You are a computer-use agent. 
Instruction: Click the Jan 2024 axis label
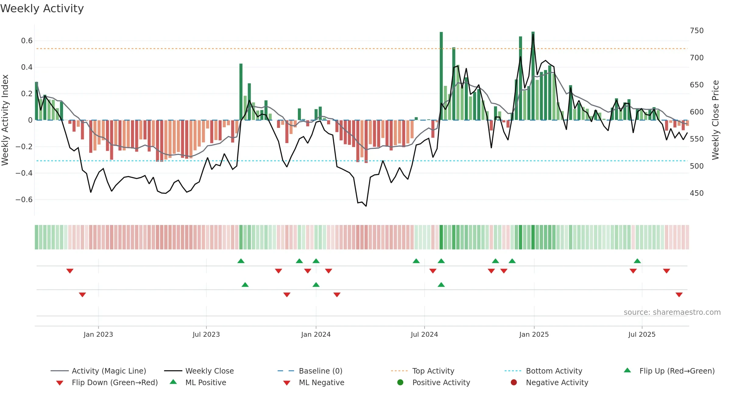(x=316, y=334)
